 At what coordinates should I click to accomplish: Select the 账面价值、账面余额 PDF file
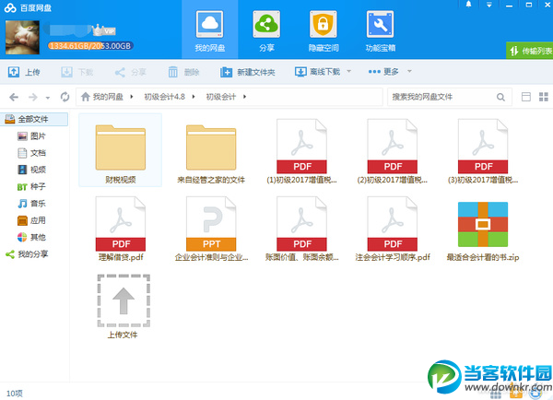(301, 228)
